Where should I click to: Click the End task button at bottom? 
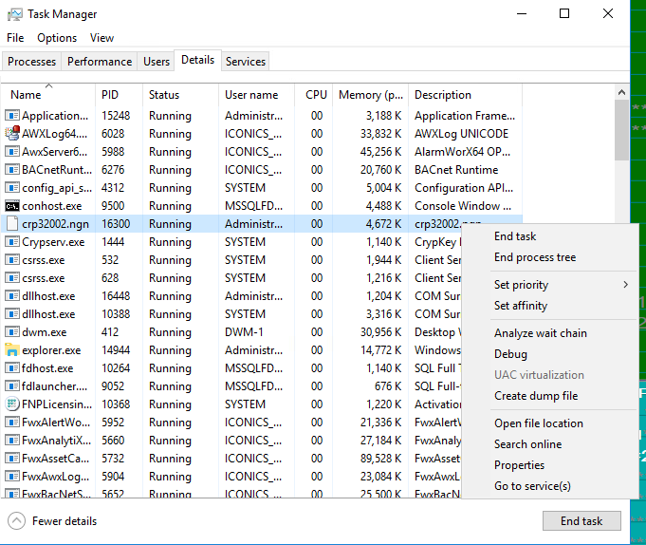581,521
